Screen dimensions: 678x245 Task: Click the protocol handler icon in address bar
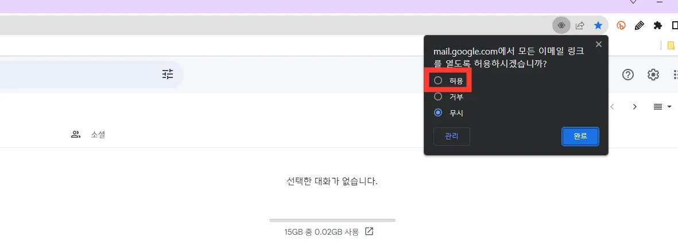click(x=561, y=25)
